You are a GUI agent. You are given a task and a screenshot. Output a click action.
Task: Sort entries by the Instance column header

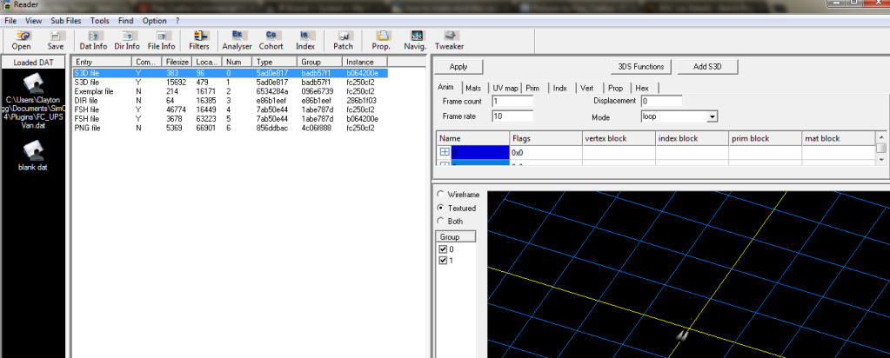365,62
